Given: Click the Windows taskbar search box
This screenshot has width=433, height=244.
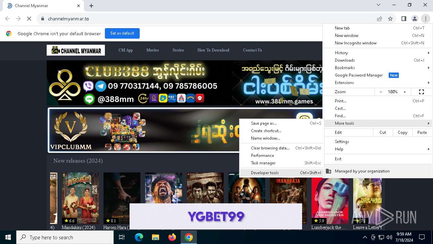Looking at the screenshot, I should point(65,237).
